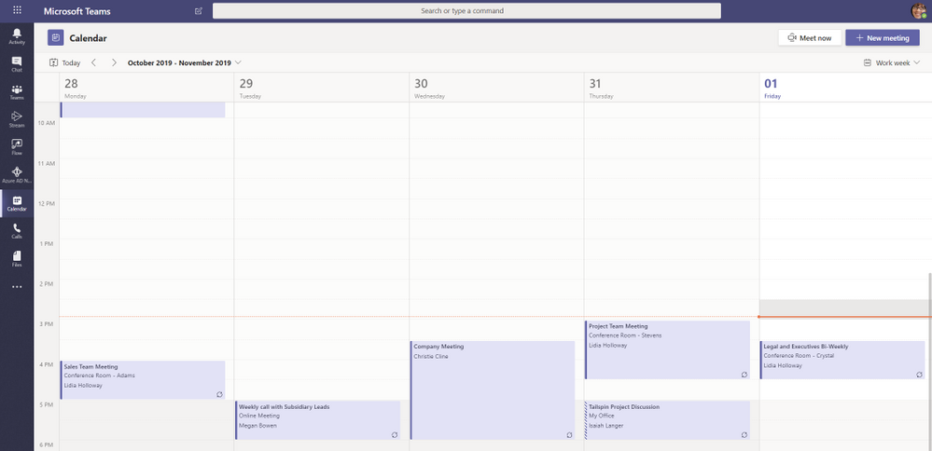This screenshot has height=451, width=932.
Task: Go to previous week arrow
Action: [x=93, y=62]
